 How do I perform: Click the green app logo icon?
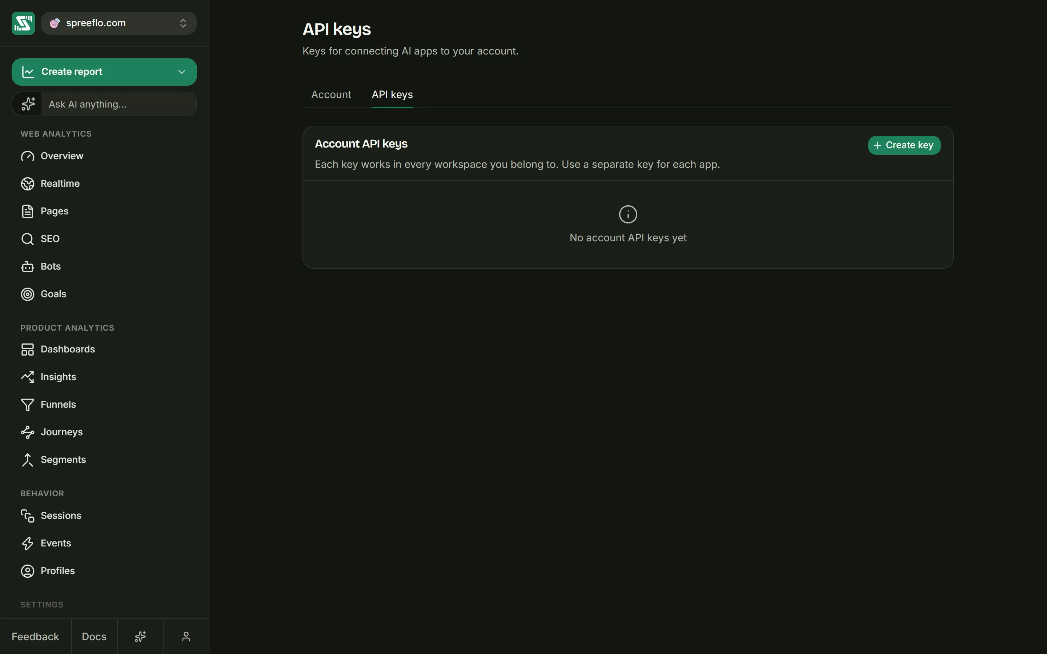point(23,23)
